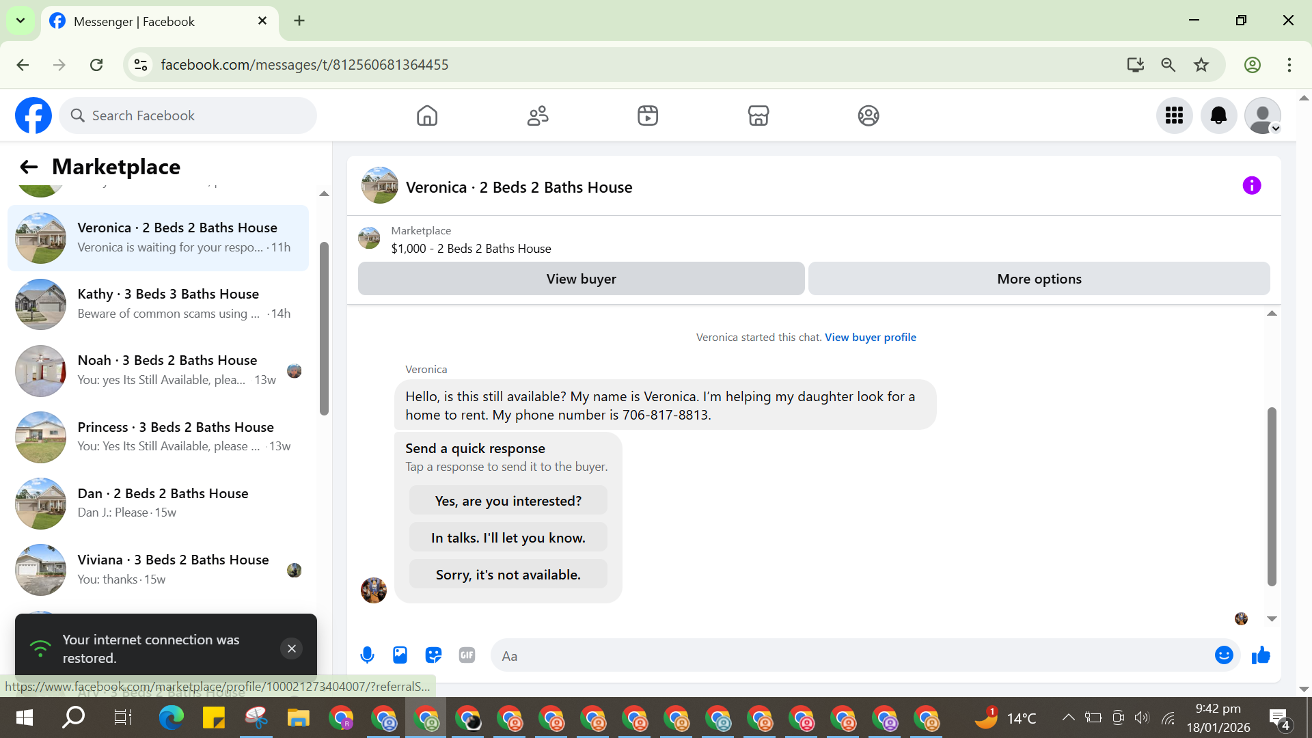Click View buyer profile link
Image resolution: width=1312 pixels, height=738 pixels.
coord(870,337)
